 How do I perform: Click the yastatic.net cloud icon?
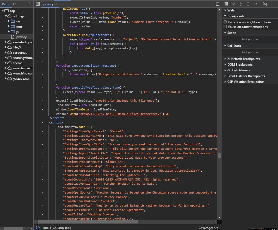pyautogui.click(x=10, y=78)
